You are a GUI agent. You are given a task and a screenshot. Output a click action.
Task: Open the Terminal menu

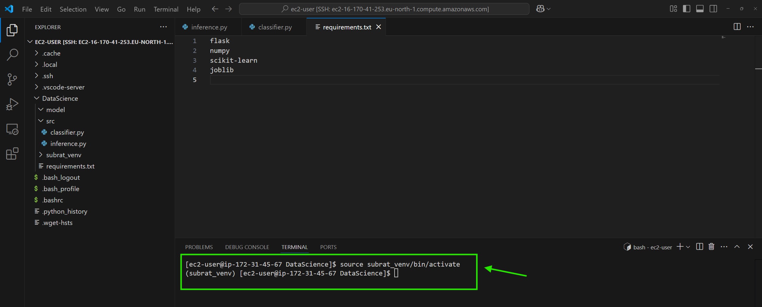click(x=166, y=9)
